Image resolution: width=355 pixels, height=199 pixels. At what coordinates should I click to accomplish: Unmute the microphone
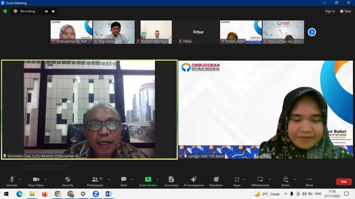12,181
